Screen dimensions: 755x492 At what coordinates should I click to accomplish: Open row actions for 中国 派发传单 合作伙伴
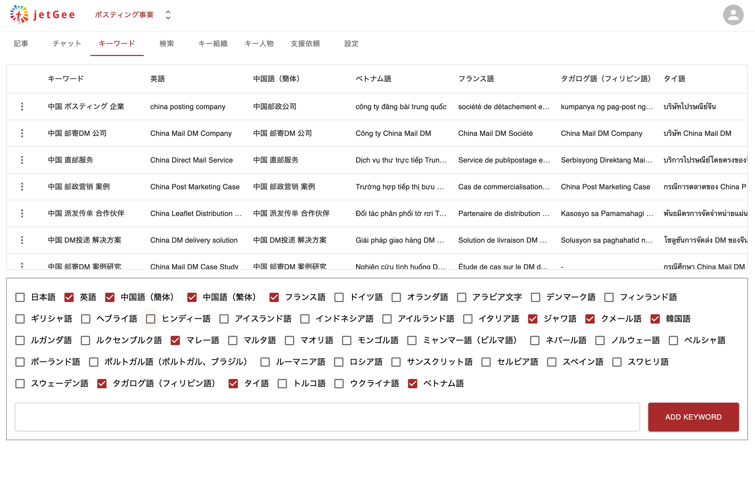[22, 214]
